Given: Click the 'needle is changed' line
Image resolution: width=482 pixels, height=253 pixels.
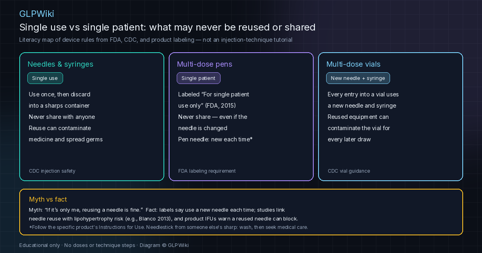Looking at the screenshot, I should [203, 128].
